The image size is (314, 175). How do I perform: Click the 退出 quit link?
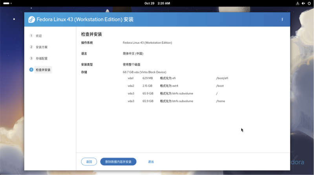[151, 162]
